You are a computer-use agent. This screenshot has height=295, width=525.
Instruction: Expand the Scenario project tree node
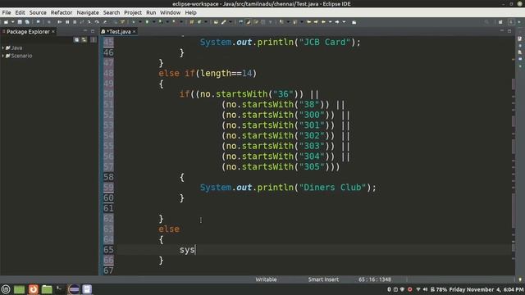(3, 56)
